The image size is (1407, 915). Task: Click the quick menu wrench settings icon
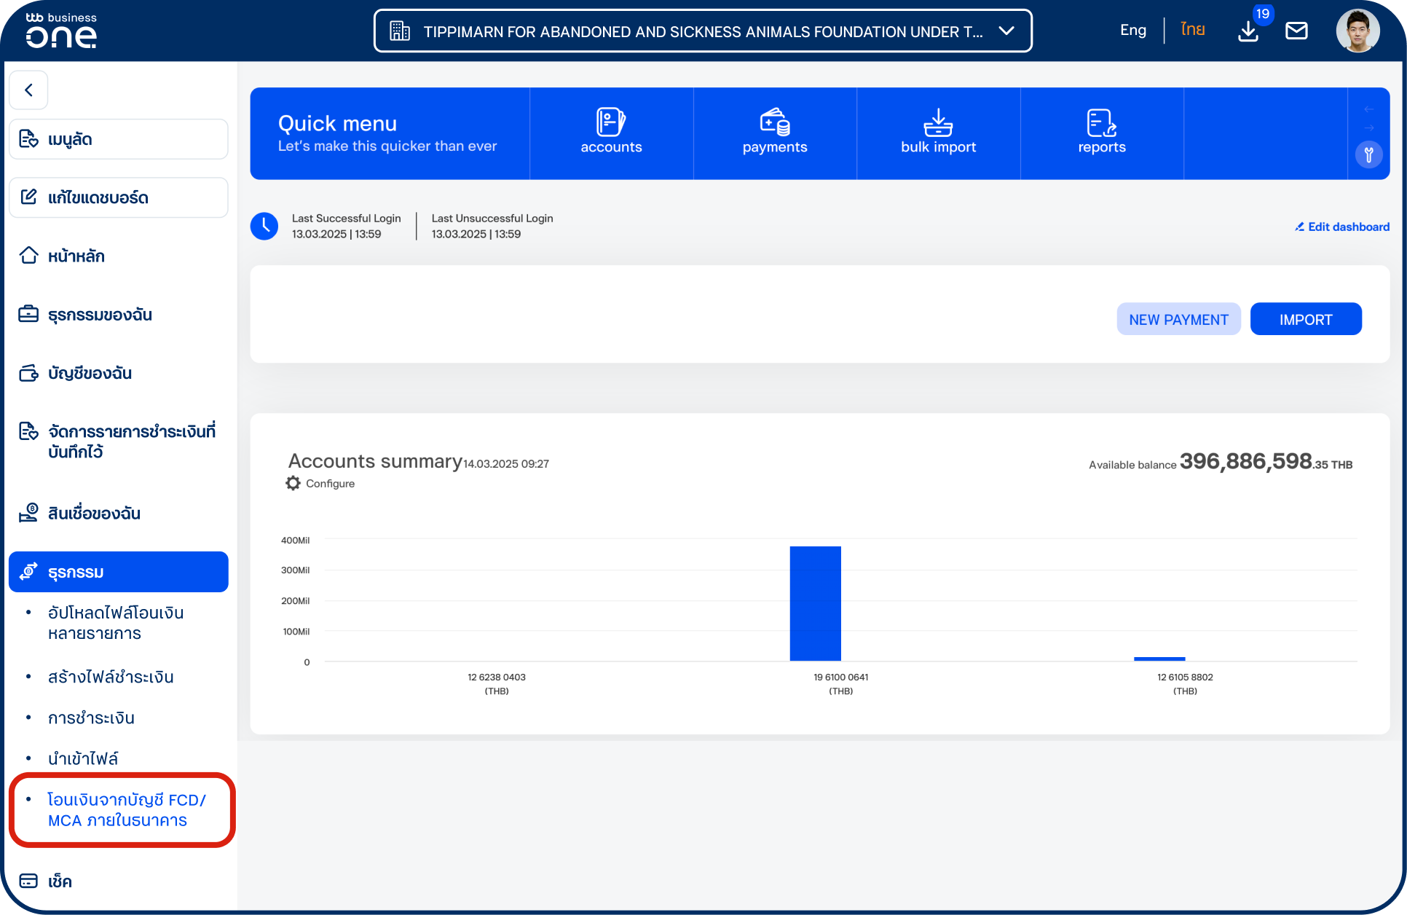coord(1368,154)
